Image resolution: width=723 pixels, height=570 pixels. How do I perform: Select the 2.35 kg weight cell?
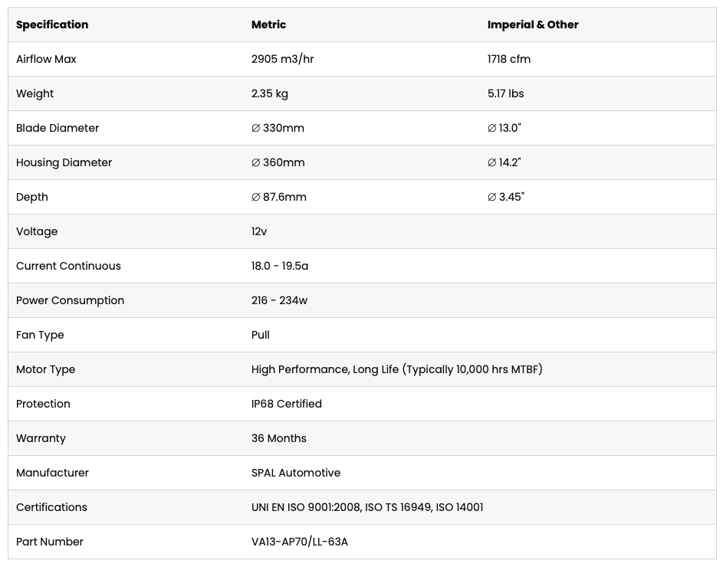pos(270,93)
